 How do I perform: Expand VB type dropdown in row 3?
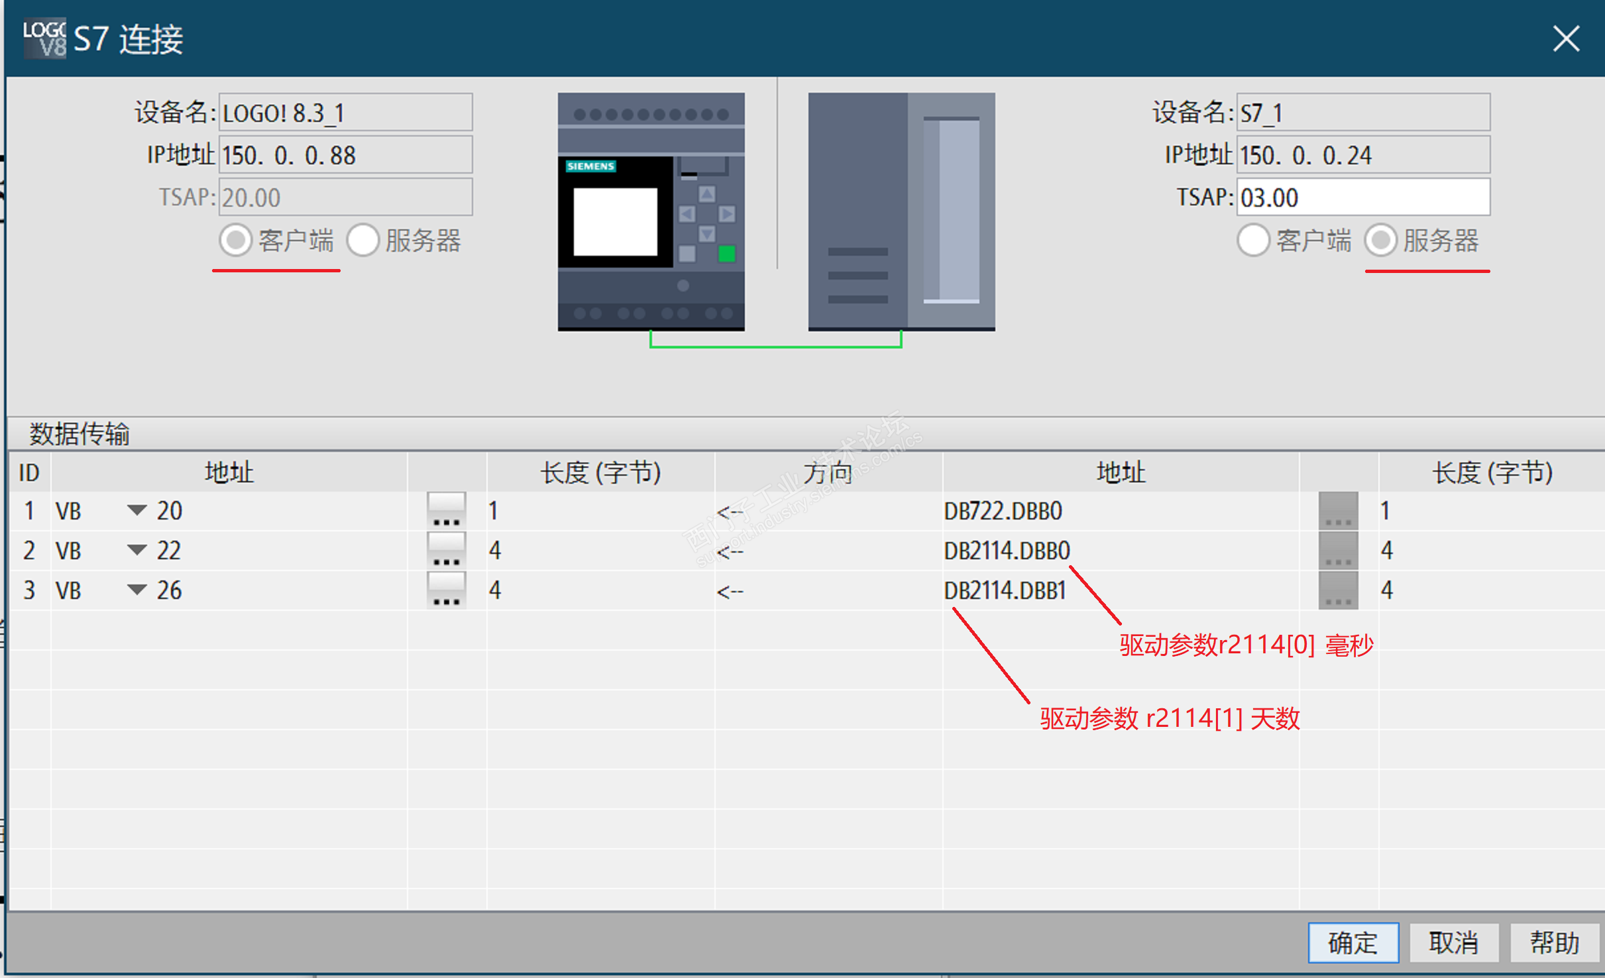pos(137,590)
